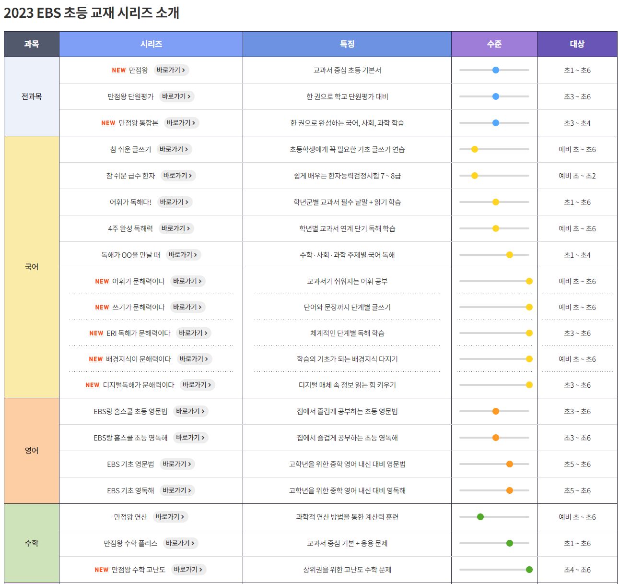Click the 과목 column header

[32, 44]
